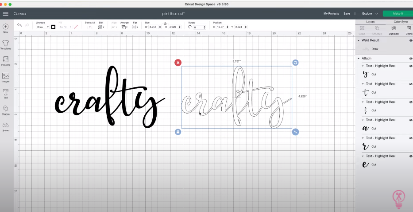Hide the 'f' text layer
This screenshot has width=413, height=212.
click(x=410, y=102)
